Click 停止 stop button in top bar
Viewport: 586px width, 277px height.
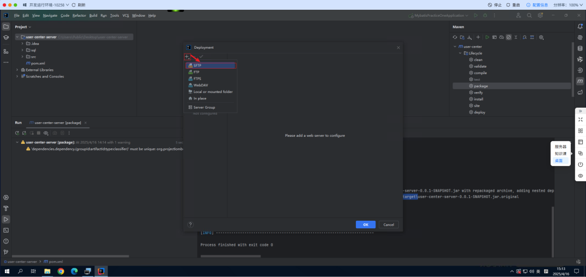pyautogui.click(x=495, y=5)
